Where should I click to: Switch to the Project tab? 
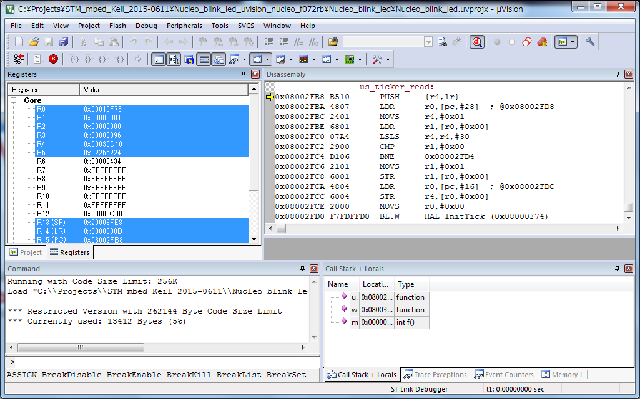coord(26,252)
